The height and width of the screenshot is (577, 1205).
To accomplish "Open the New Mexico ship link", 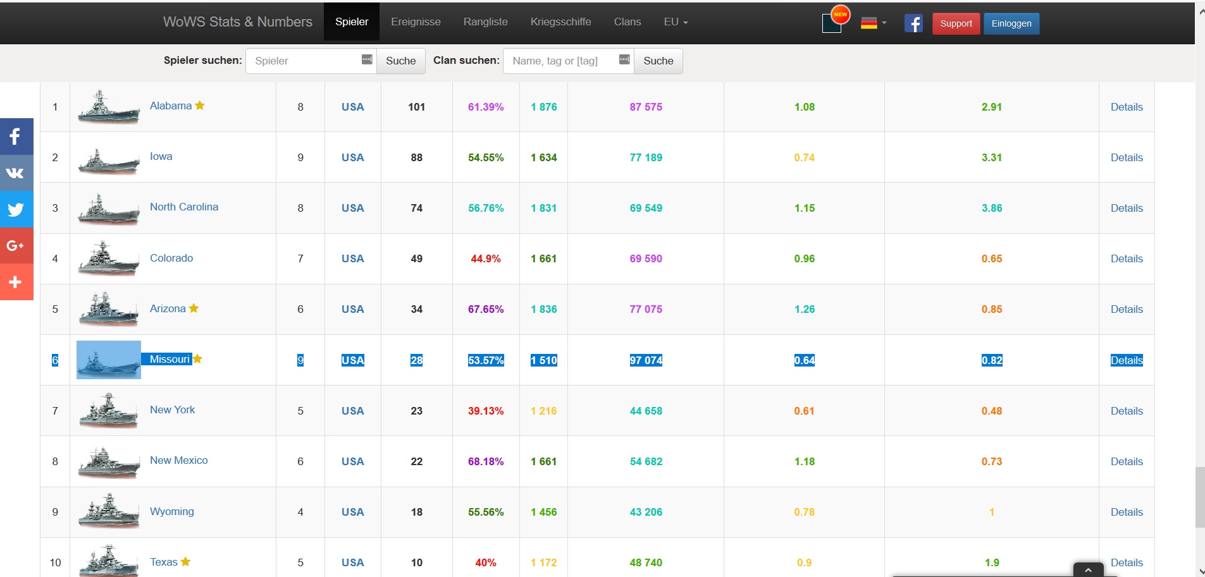I will (178, 460).
